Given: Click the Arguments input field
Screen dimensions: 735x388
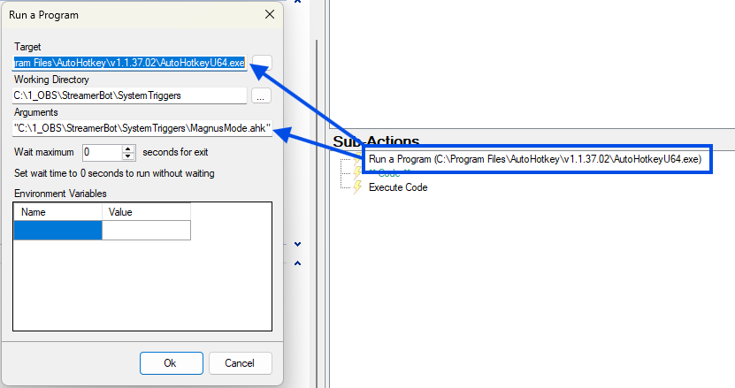Looking at the screenshot, I should [x=142, y=128].
